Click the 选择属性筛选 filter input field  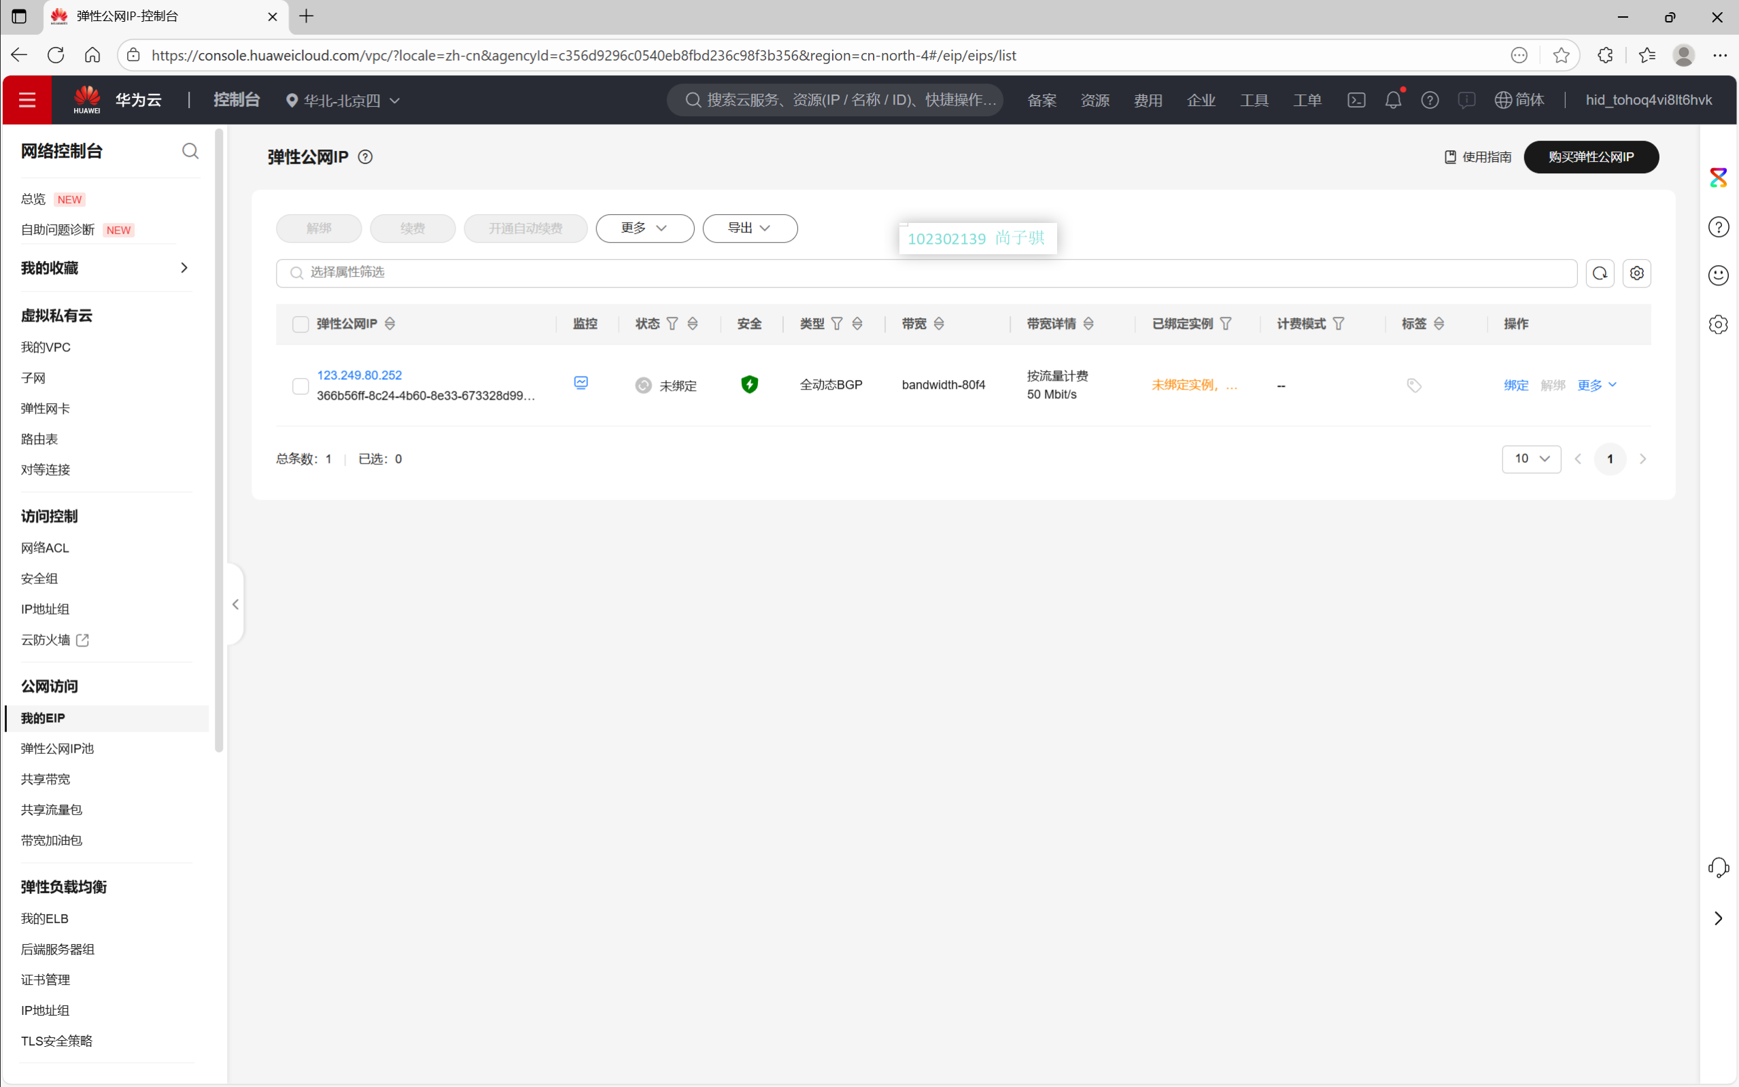pyautogui.click(x=927, y=273)
